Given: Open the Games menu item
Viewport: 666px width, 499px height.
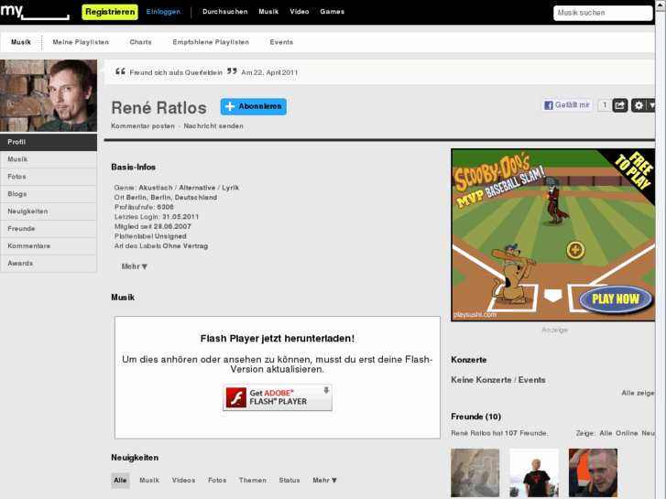Looking at the screenshot, I should click(x=333, y=12).
